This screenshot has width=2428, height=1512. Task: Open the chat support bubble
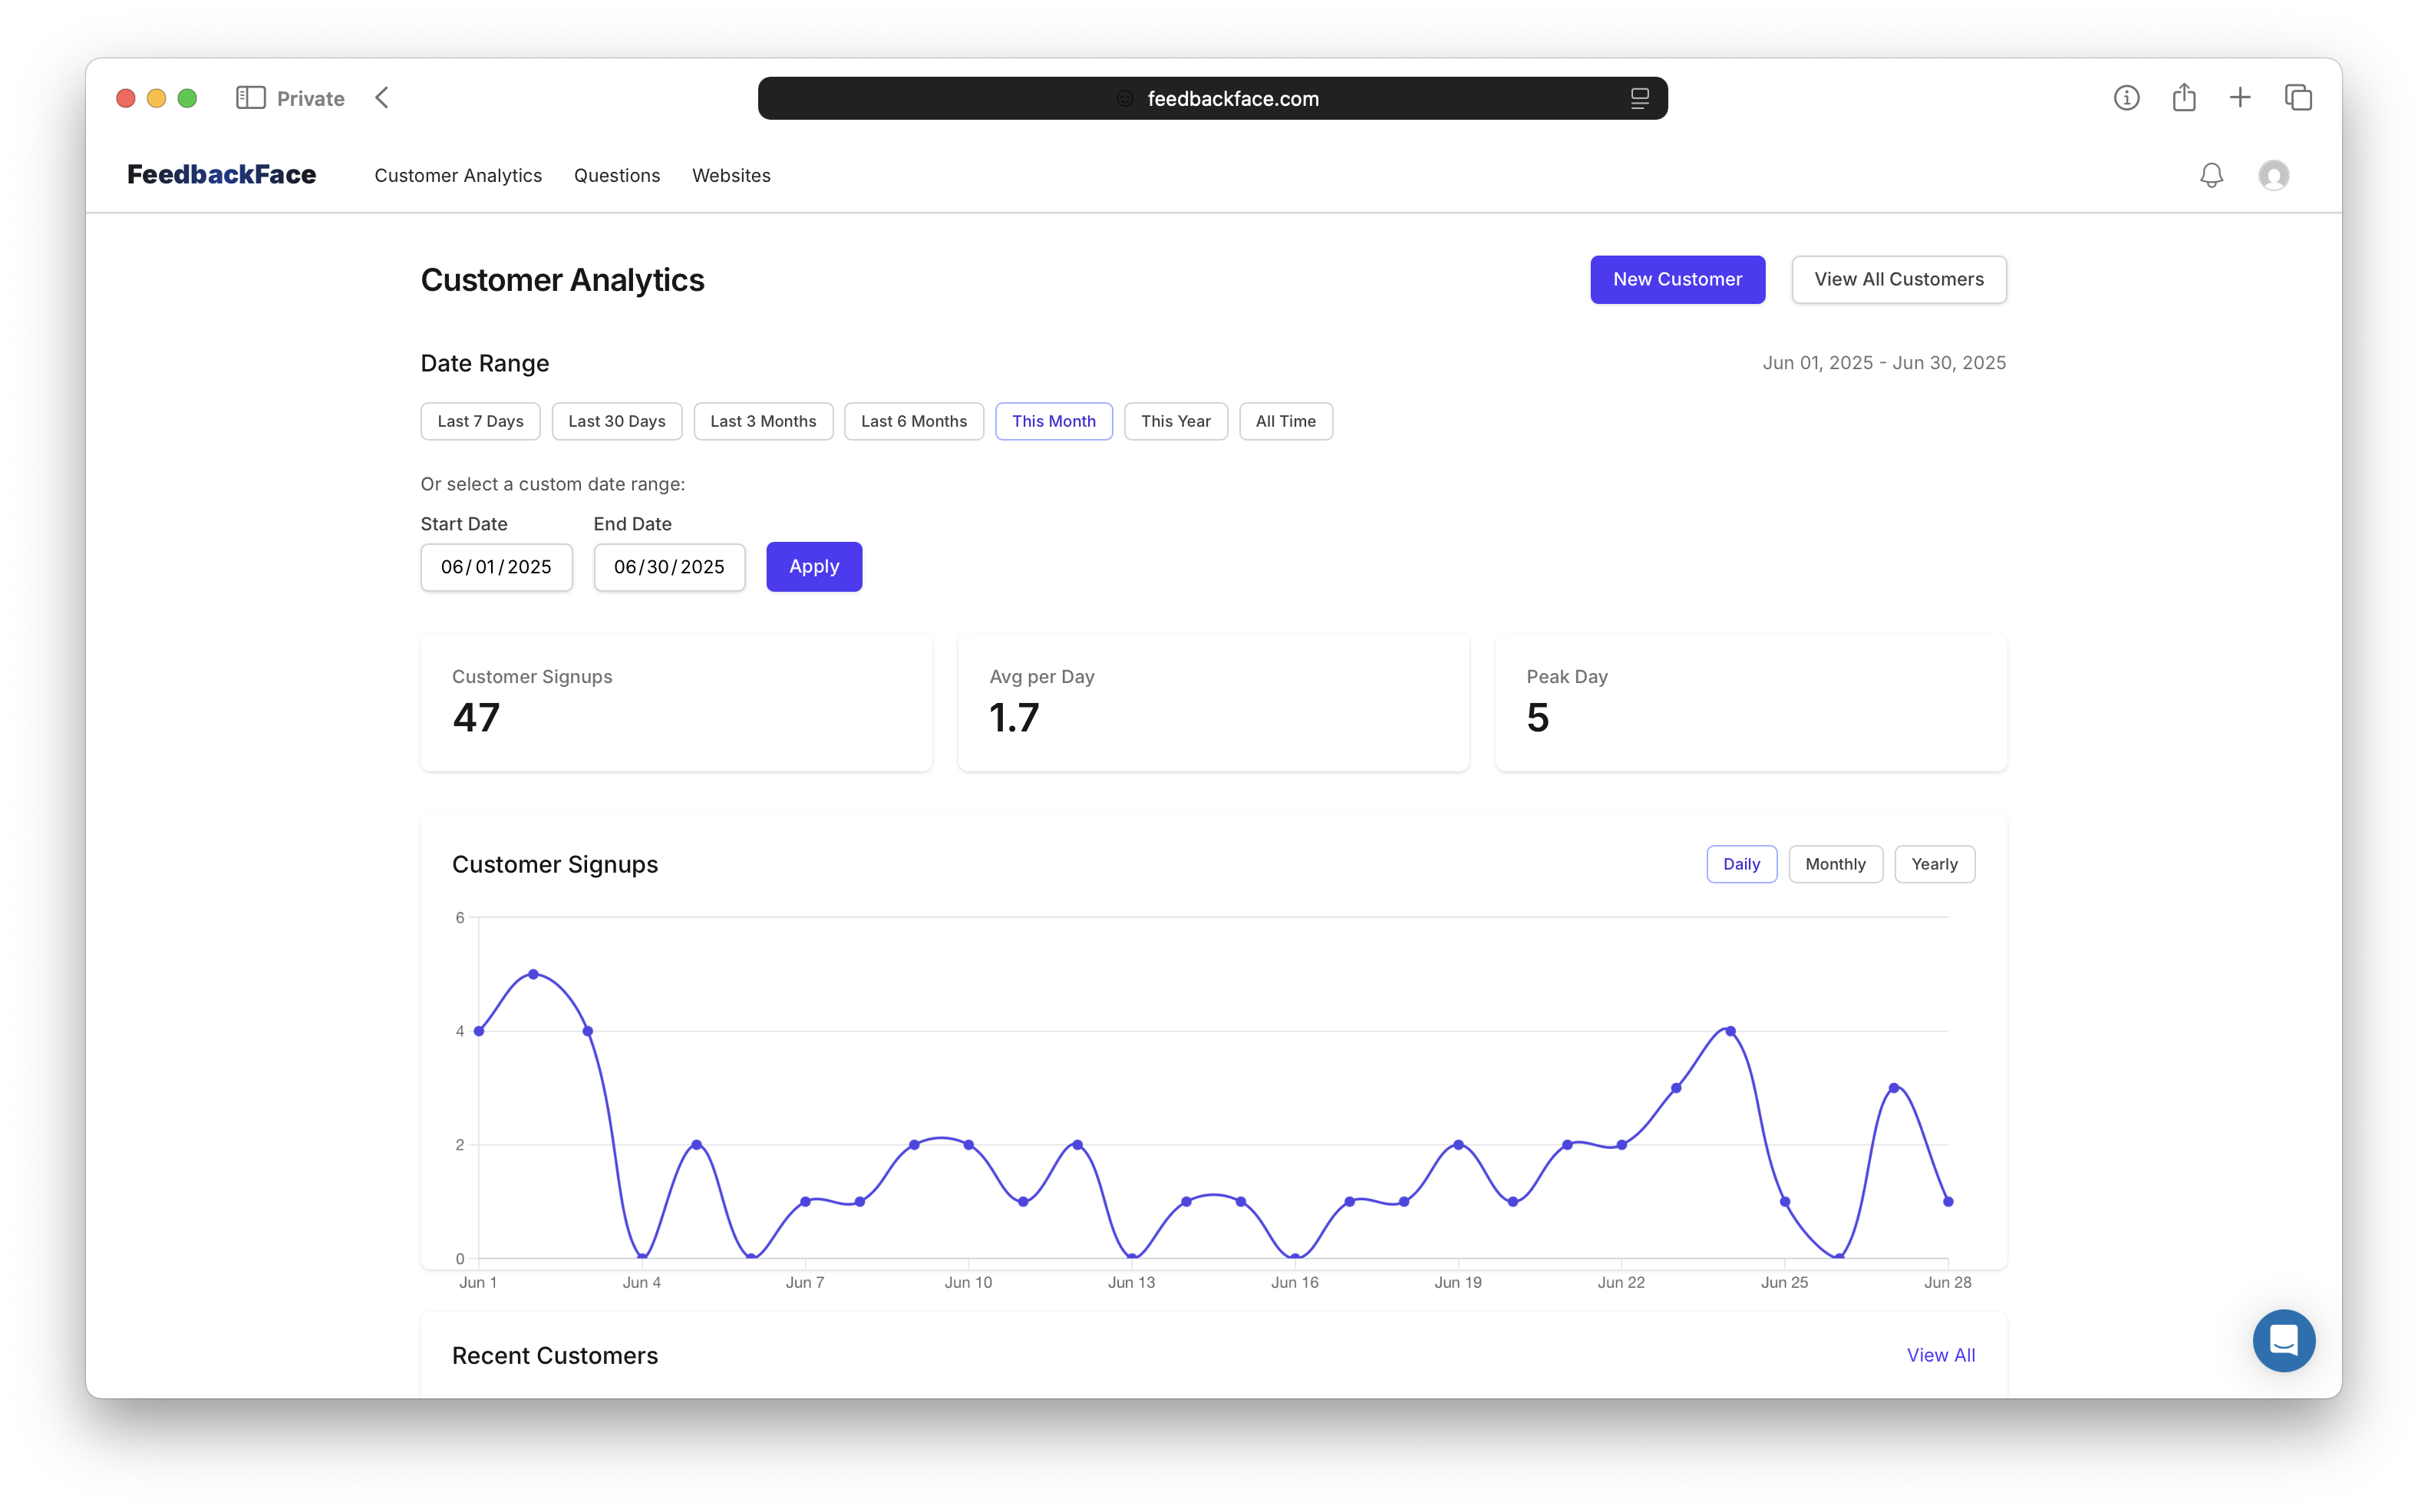point(2283,1340)
